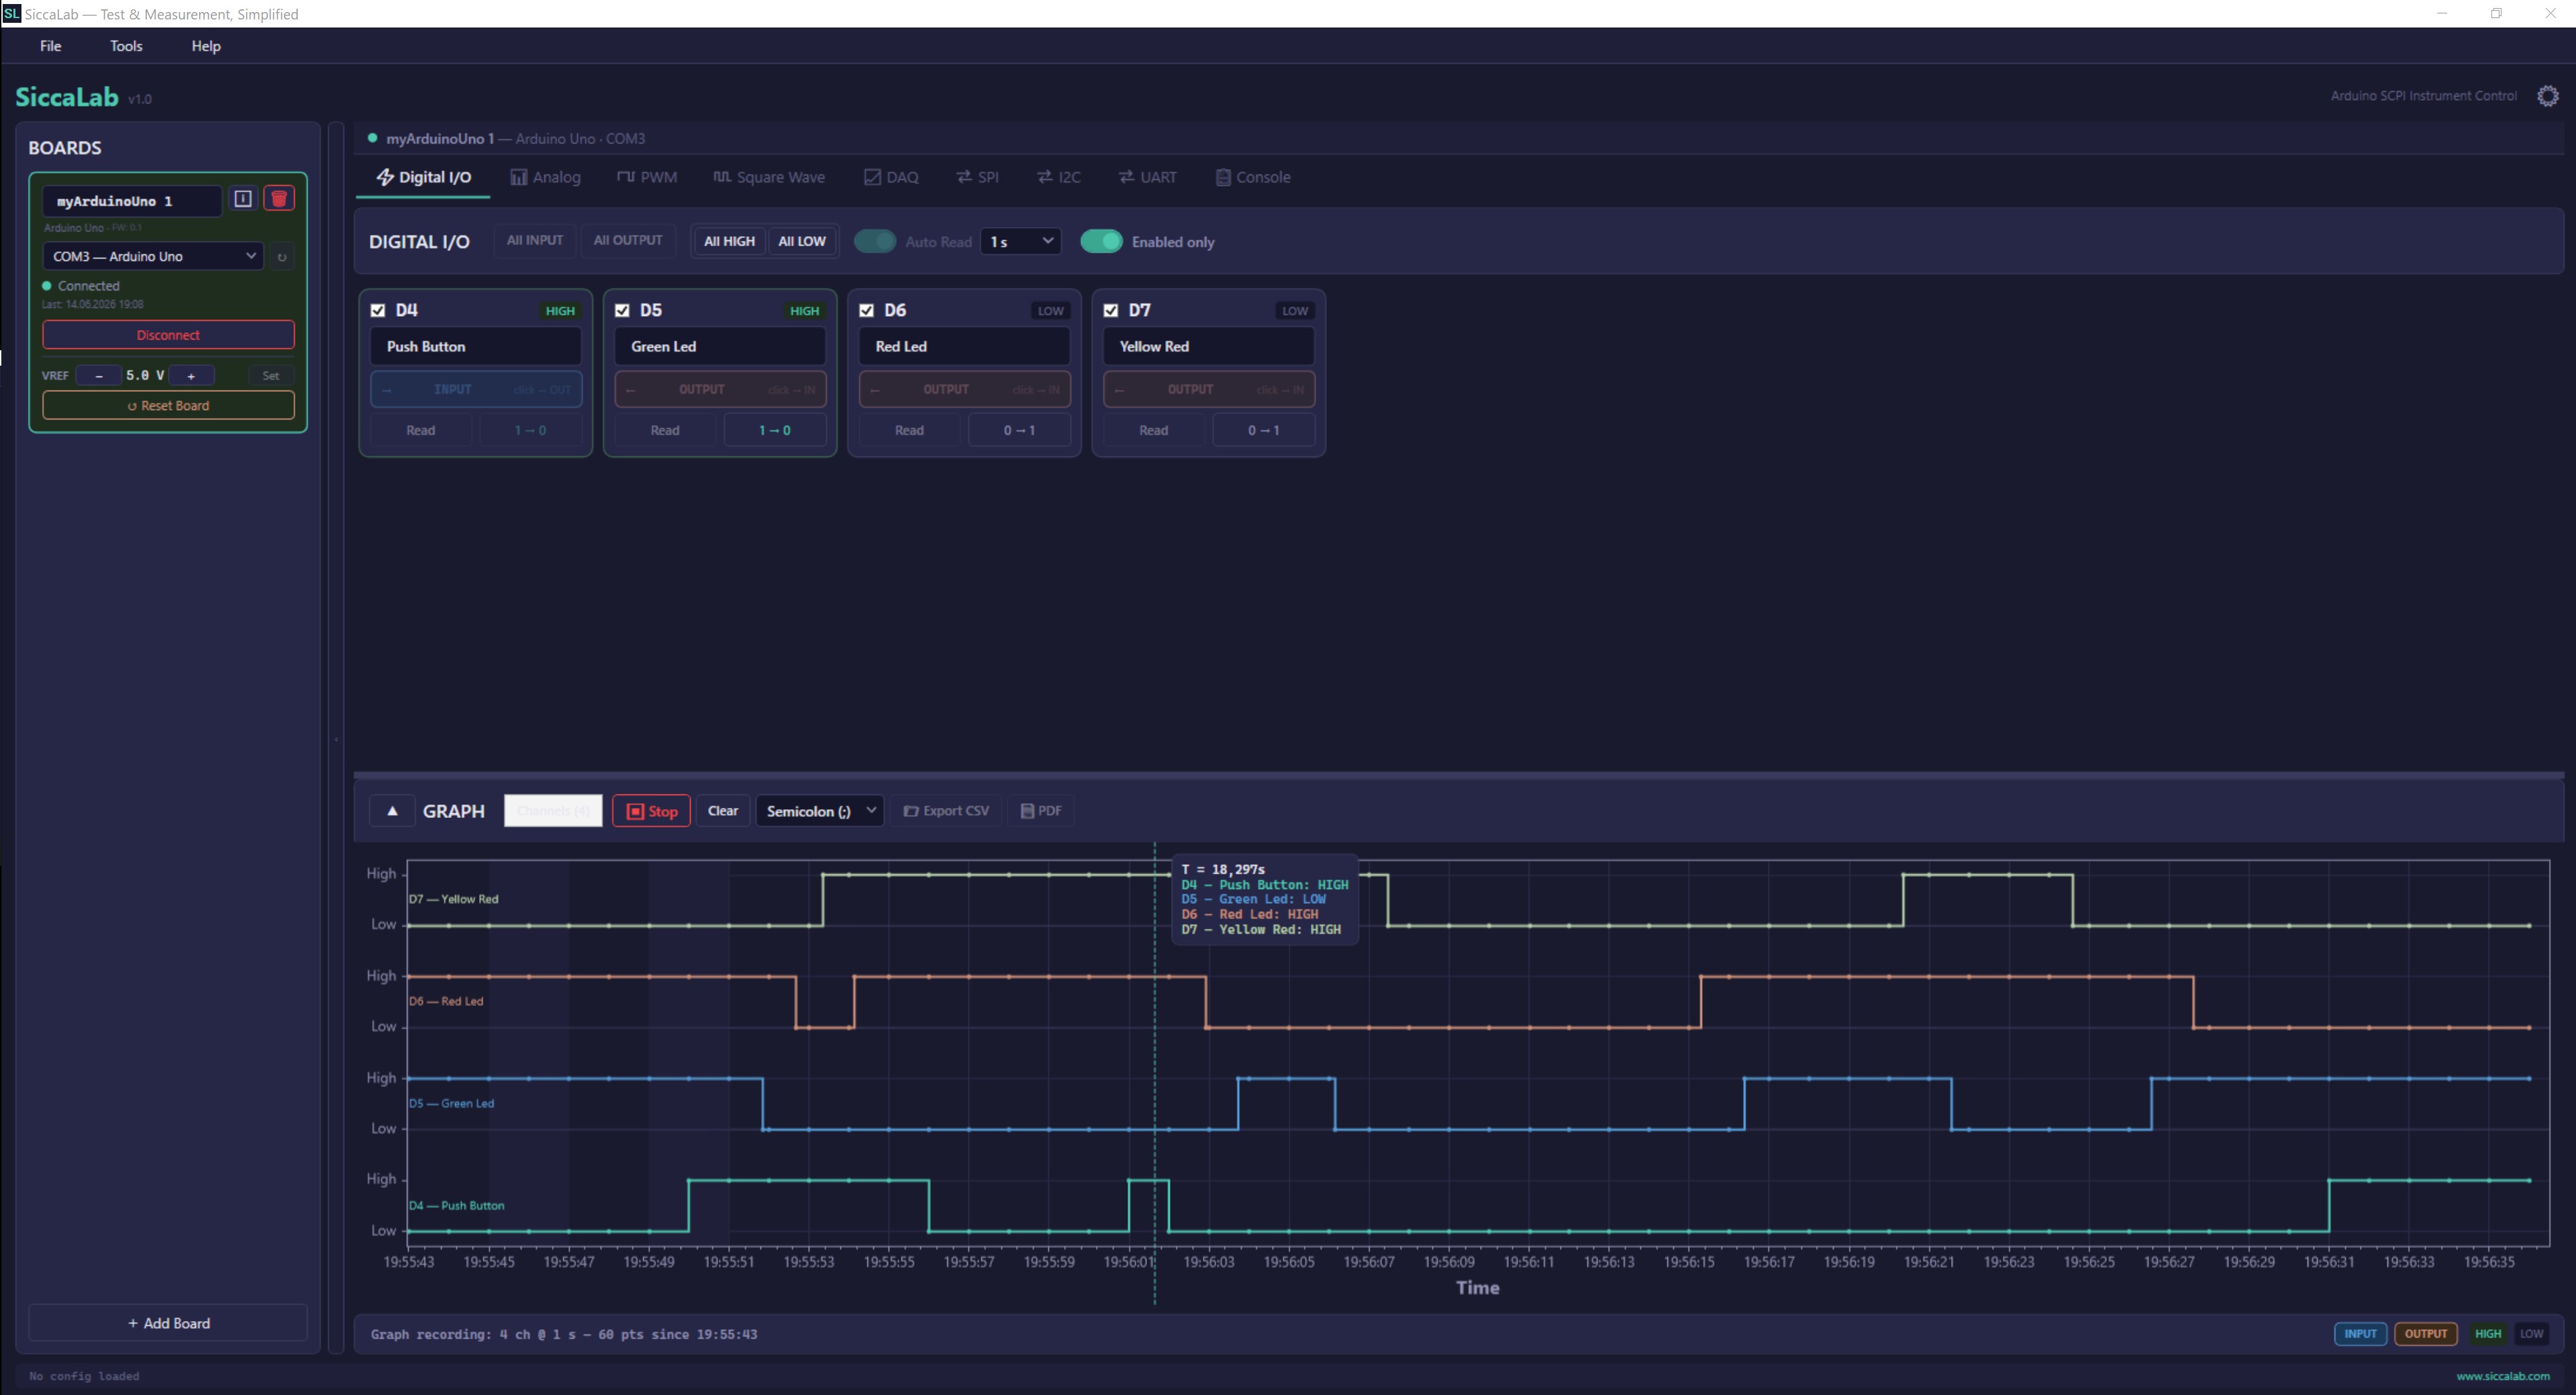Viewport: 2576px width, 1395px height.
Task: Switch to the SPI tab
Action: 978,177
